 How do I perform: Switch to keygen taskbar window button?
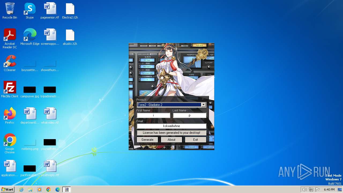[67, 190]
